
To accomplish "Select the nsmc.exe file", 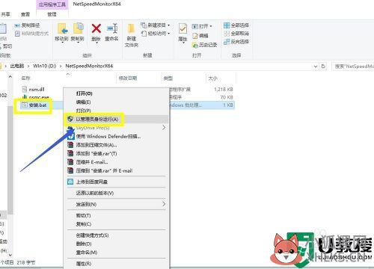I will tap(39, 97).
